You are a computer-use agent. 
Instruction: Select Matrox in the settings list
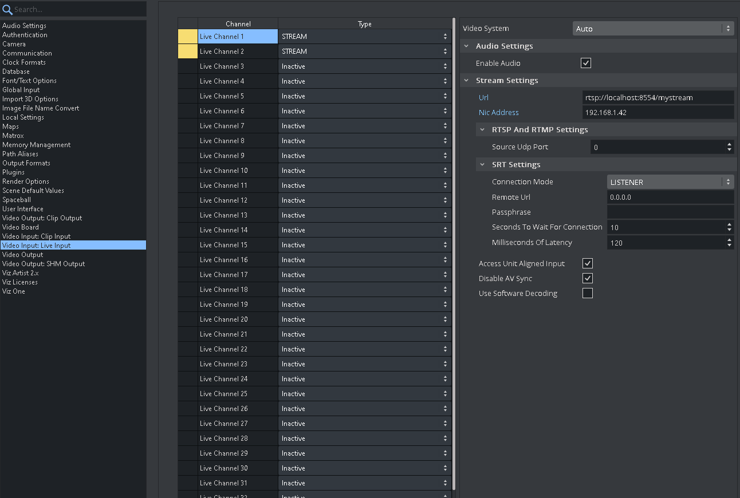[13, 136]
